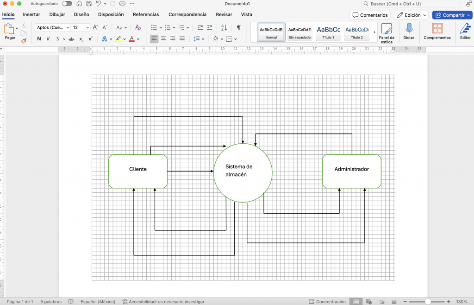The image size is (474, 305).
Task: Click the zoom in plus button
Action: click(x=449, y=302)
